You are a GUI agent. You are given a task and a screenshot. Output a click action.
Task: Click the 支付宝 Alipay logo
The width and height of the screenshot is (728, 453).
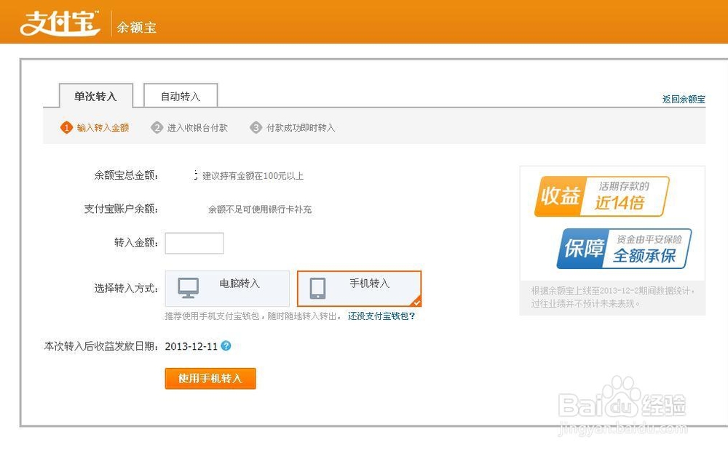(x=60, y=23)
